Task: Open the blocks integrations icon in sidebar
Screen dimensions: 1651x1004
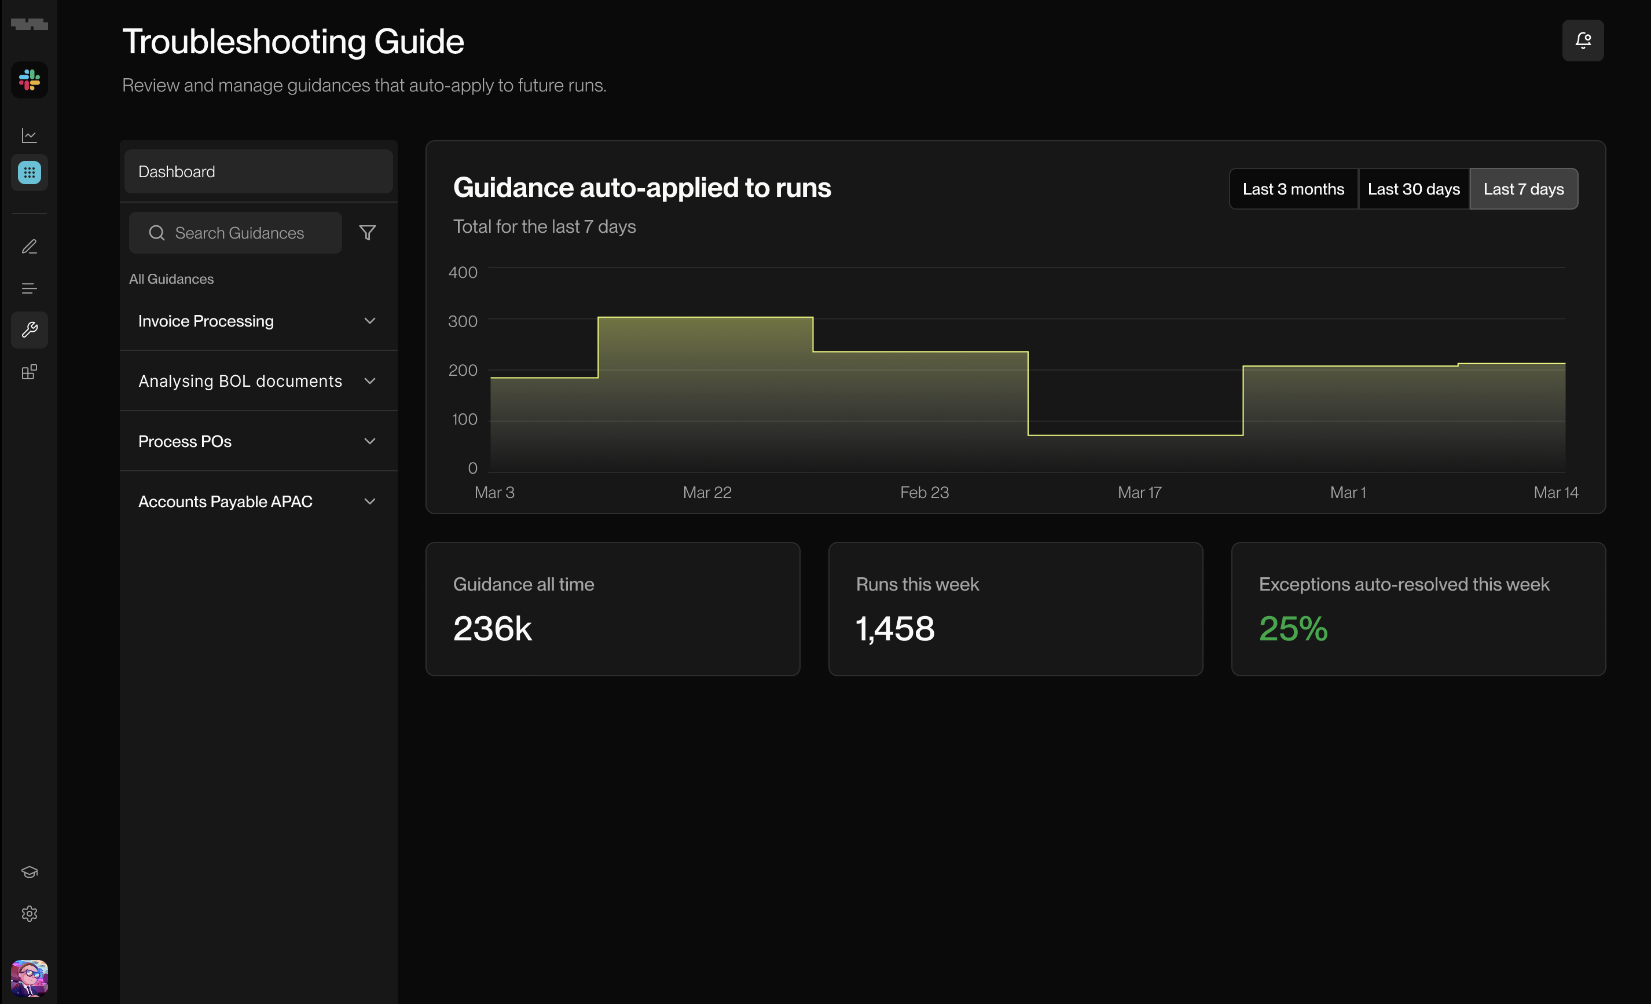Action: (30, 372)
